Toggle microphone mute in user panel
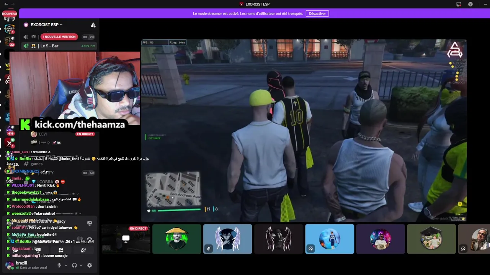 pos(59,265)
